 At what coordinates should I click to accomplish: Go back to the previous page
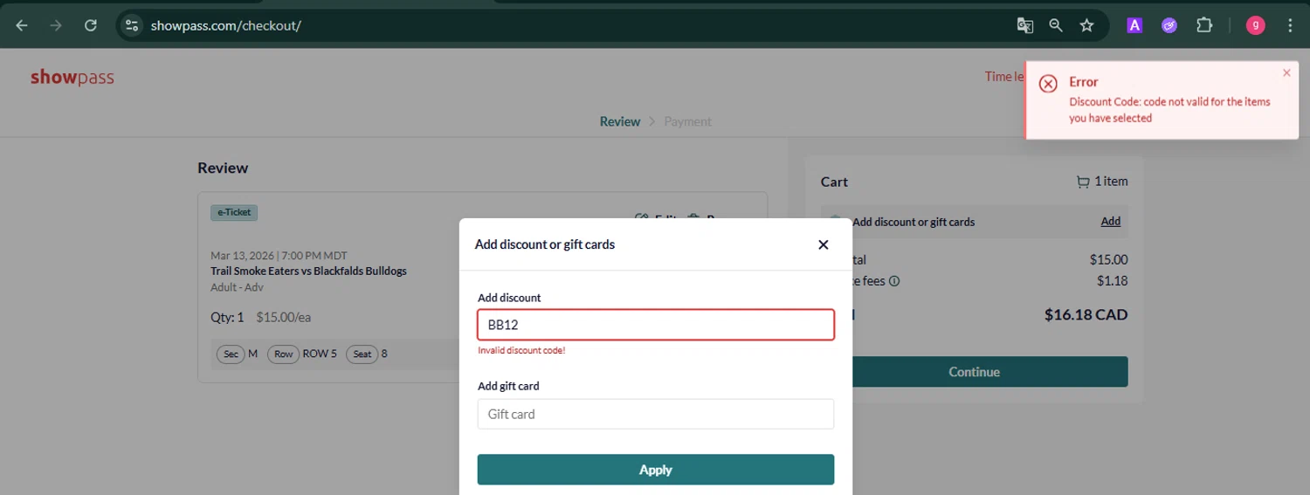click(x=22, y=25)
